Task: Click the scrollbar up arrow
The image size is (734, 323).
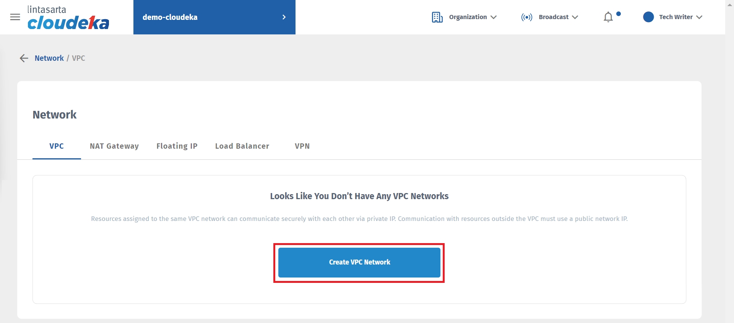Action: click(729, 5)
